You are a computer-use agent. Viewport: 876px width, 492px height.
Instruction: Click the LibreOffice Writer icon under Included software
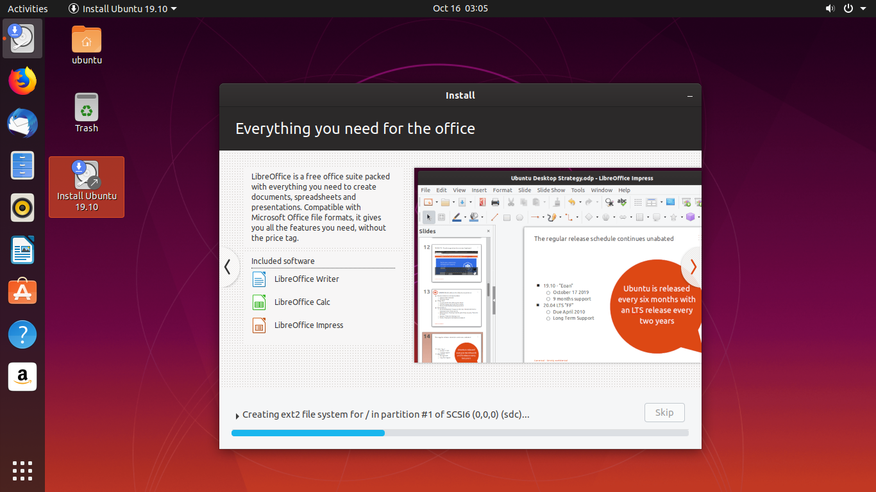pyautogui.click(x=259, y=279)
